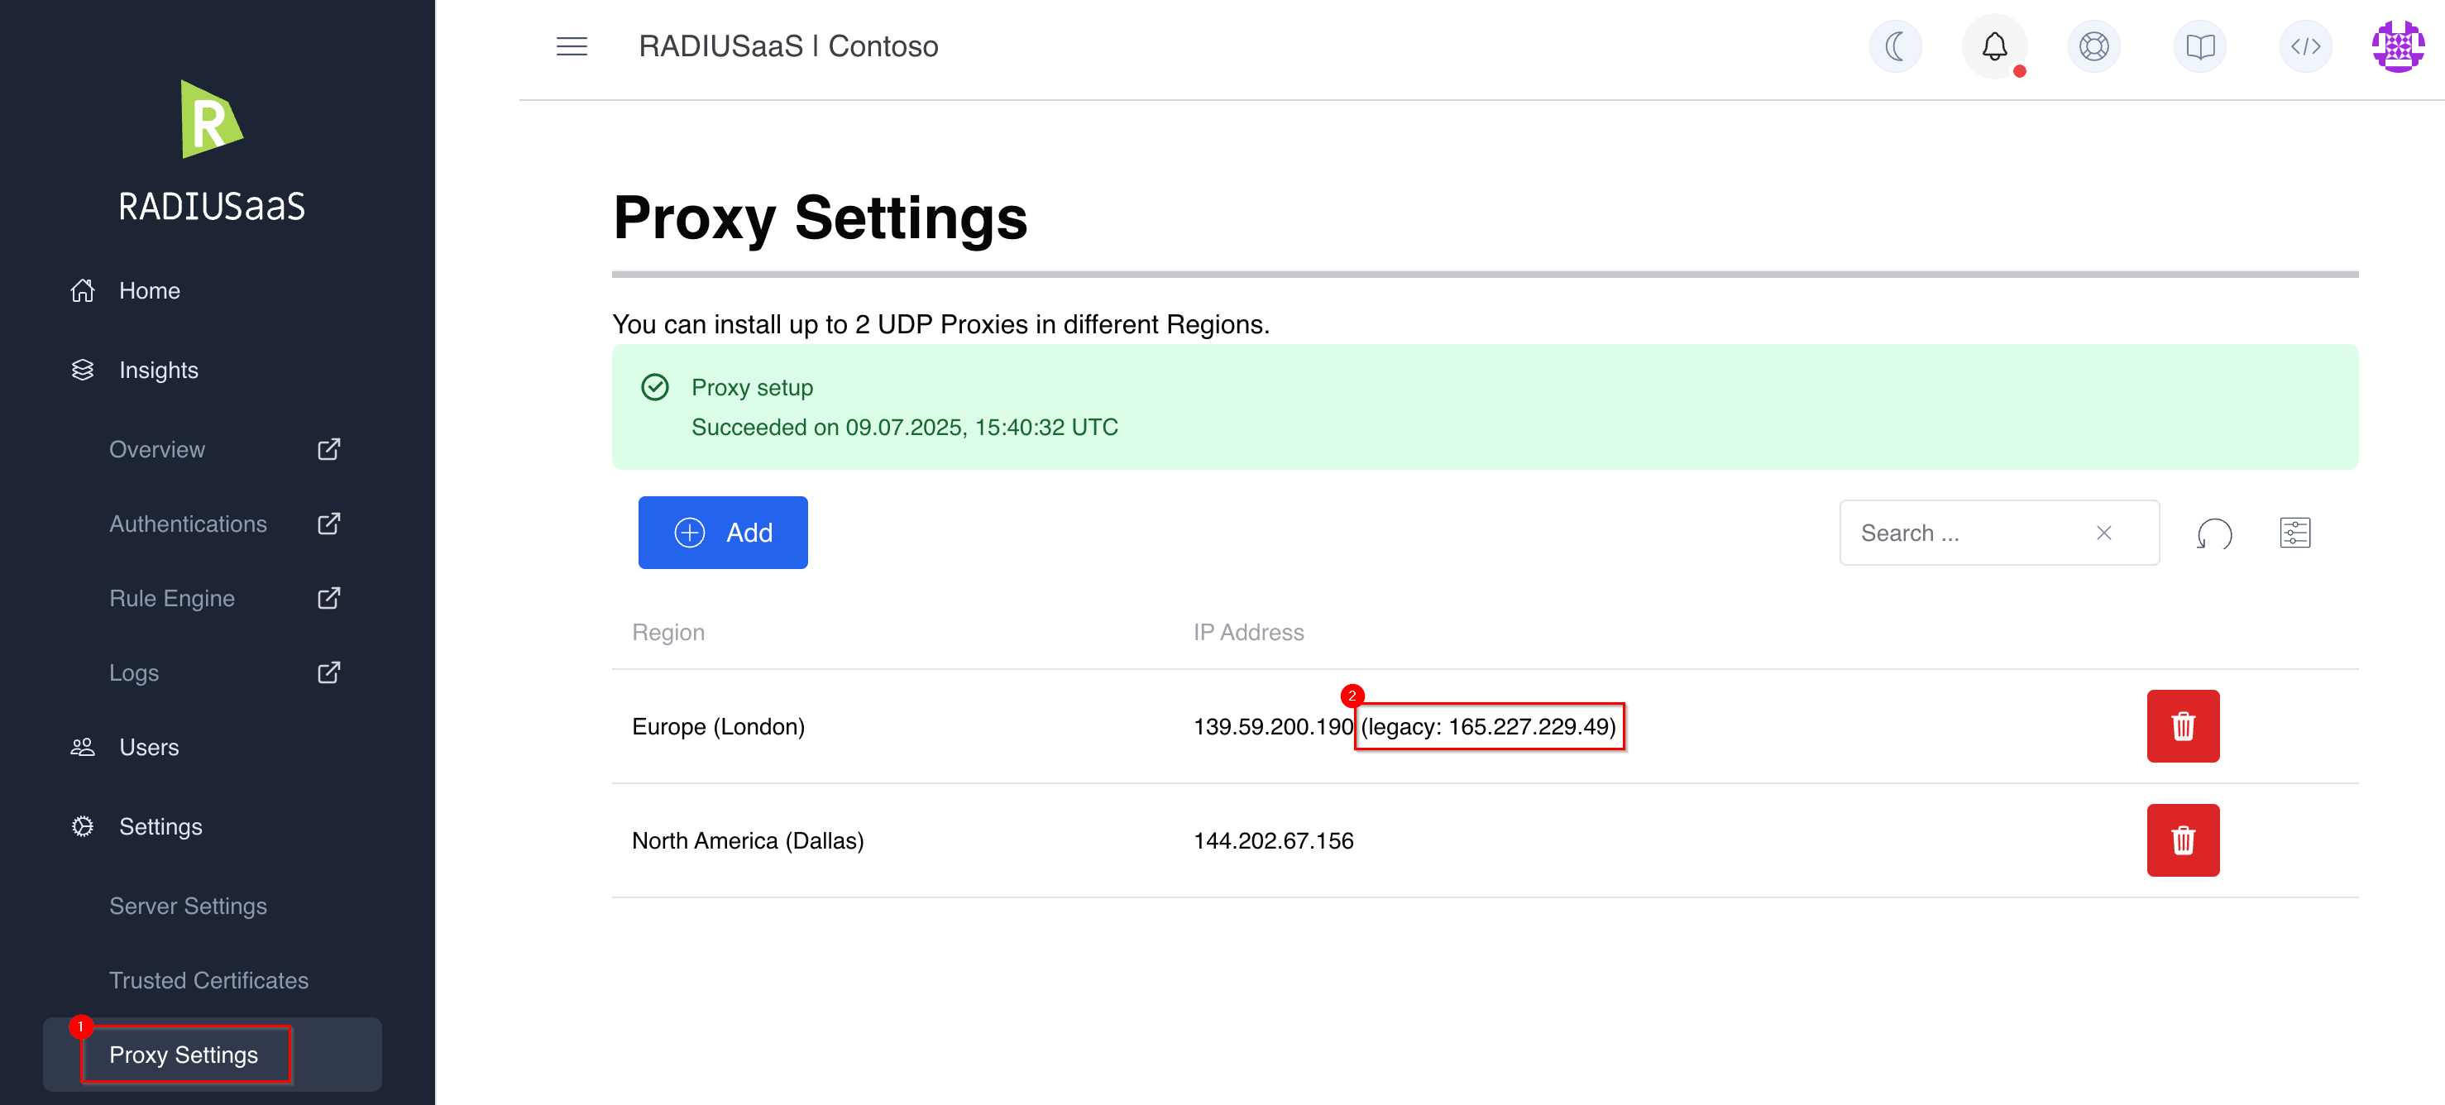The width and height of the screenshot is (2445, 1105).
Task: Open notifications bell
Action: coord(1994,46)
